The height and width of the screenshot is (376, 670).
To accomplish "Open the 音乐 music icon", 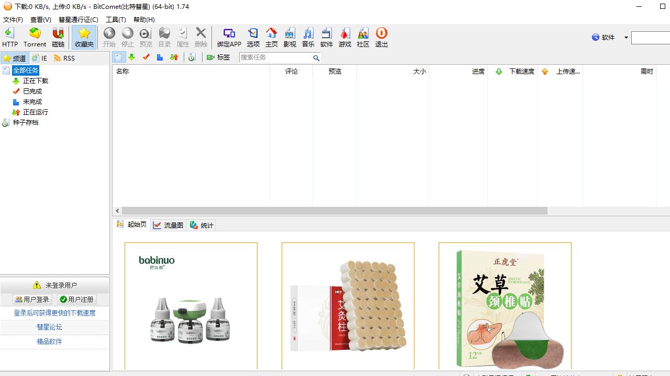I will click(x=308, y=37).
